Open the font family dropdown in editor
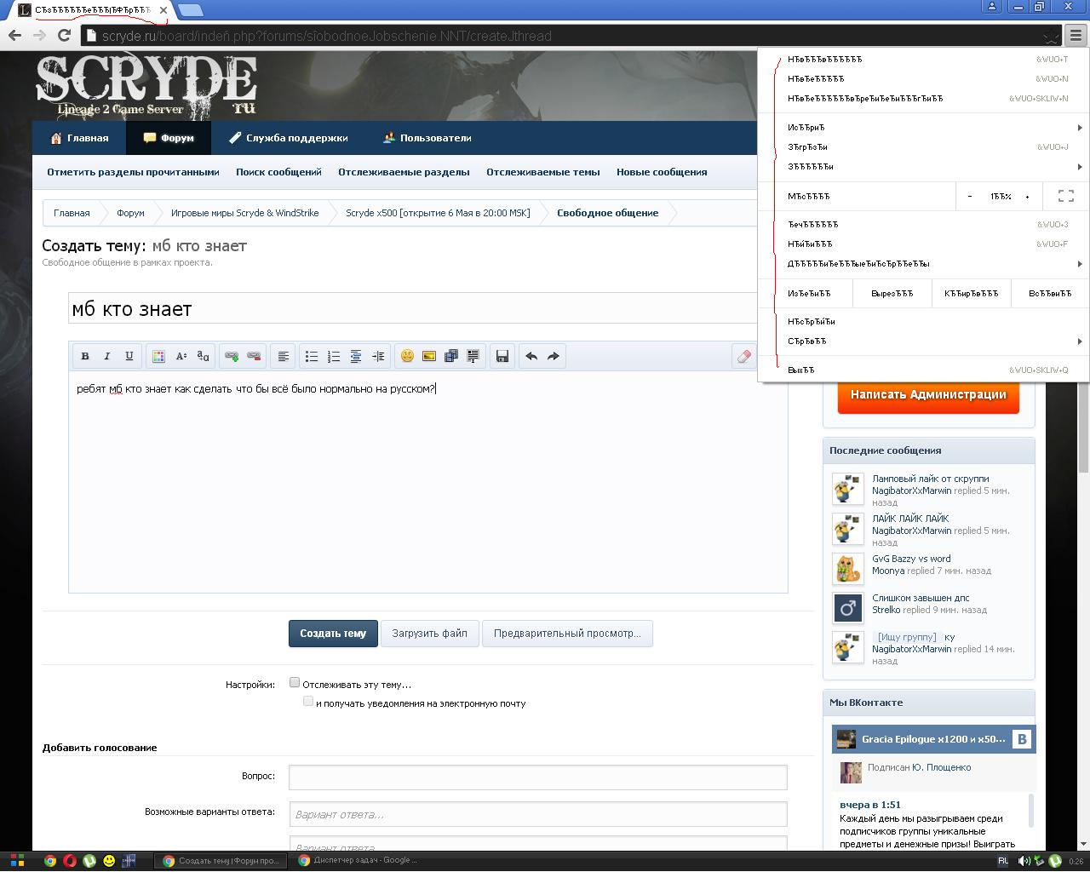The image size is (1090, 872). click(203, 356)
